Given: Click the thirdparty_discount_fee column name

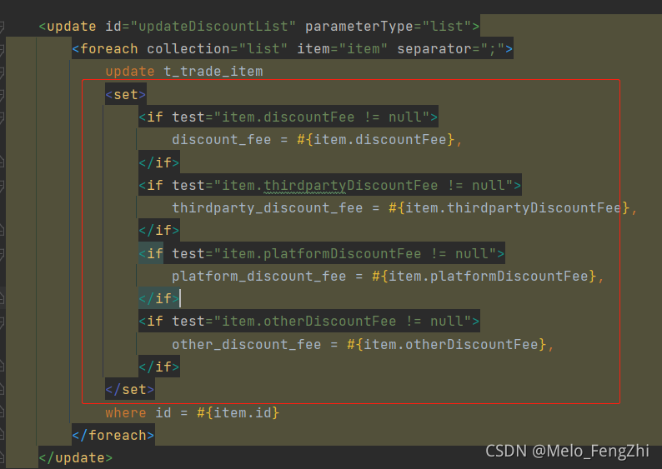Looking at the screenshot, I should (268, 208).
